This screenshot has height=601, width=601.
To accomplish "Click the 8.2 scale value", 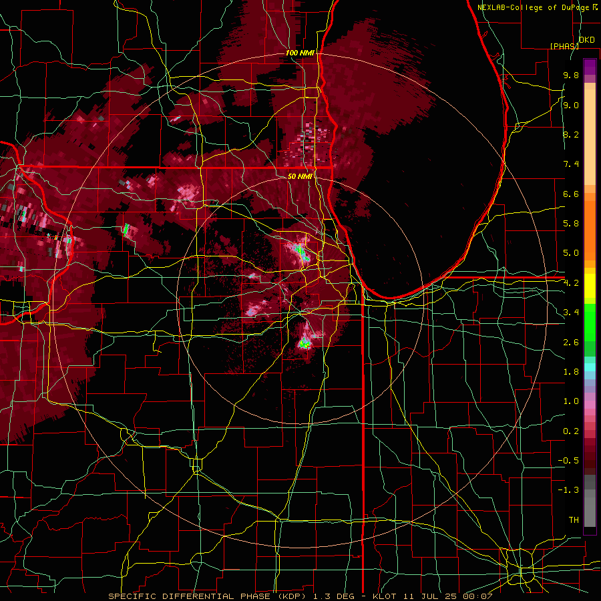I will tap(571, 134).
